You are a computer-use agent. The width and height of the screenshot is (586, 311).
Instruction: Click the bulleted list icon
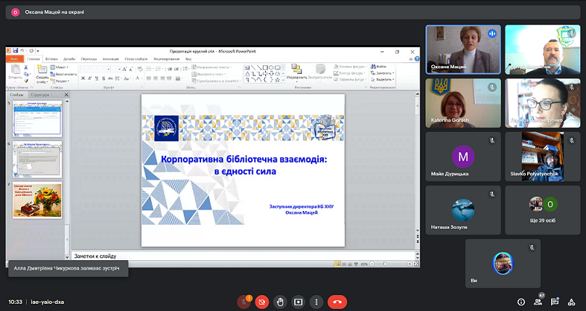click(x=150, y=69)
